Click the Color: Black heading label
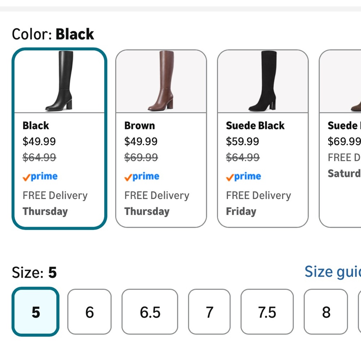Image resolution: width=361 pixels, height=361 pixels. pyautogui.click(x=53, y=34)
